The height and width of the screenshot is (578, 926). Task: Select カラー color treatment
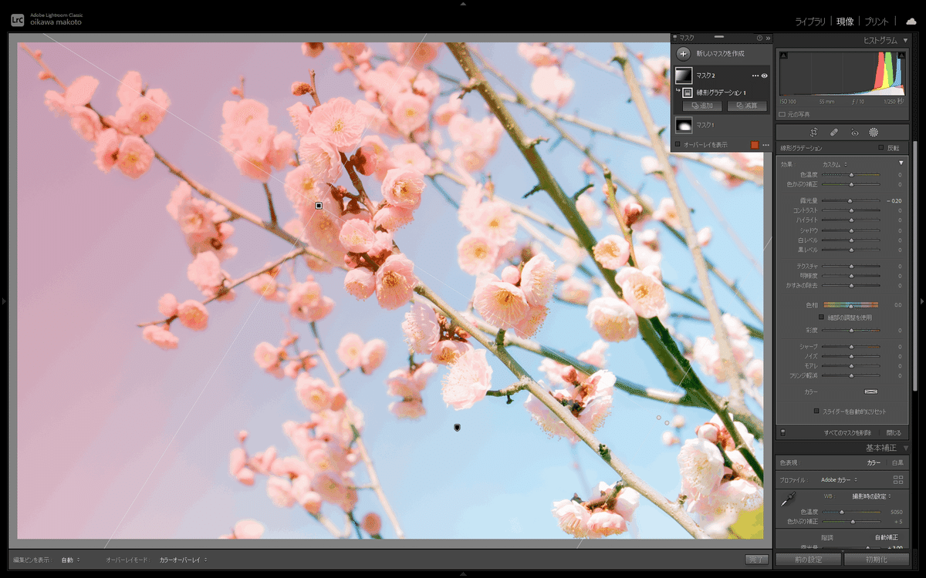(874, 463)
